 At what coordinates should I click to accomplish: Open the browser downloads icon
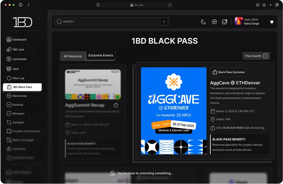click(258, 5)
